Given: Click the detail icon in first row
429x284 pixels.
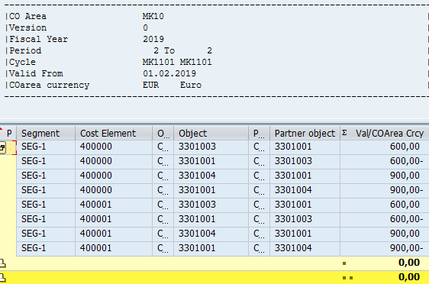Looking at the screenshot, I should (x=2, y=147).
